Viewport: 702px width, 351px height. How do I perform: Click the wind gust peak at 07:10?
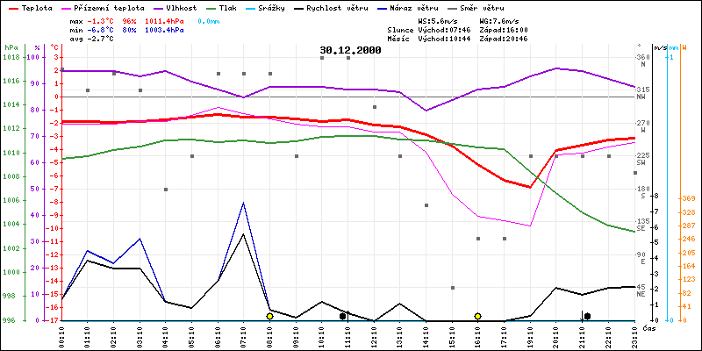[243, 203]
